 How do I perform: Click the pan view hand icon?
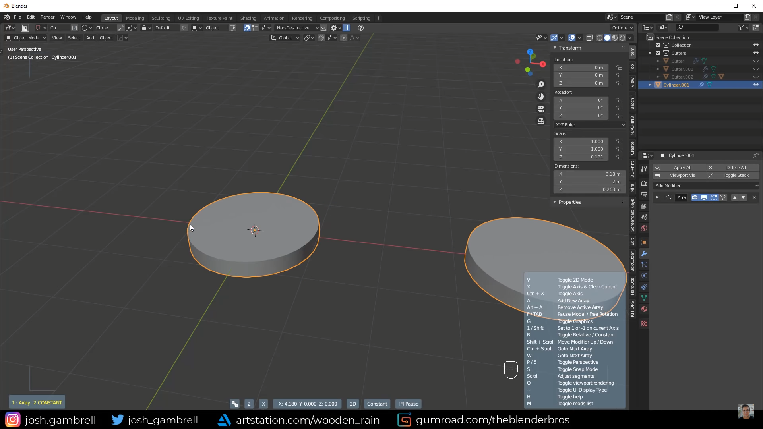541,97
